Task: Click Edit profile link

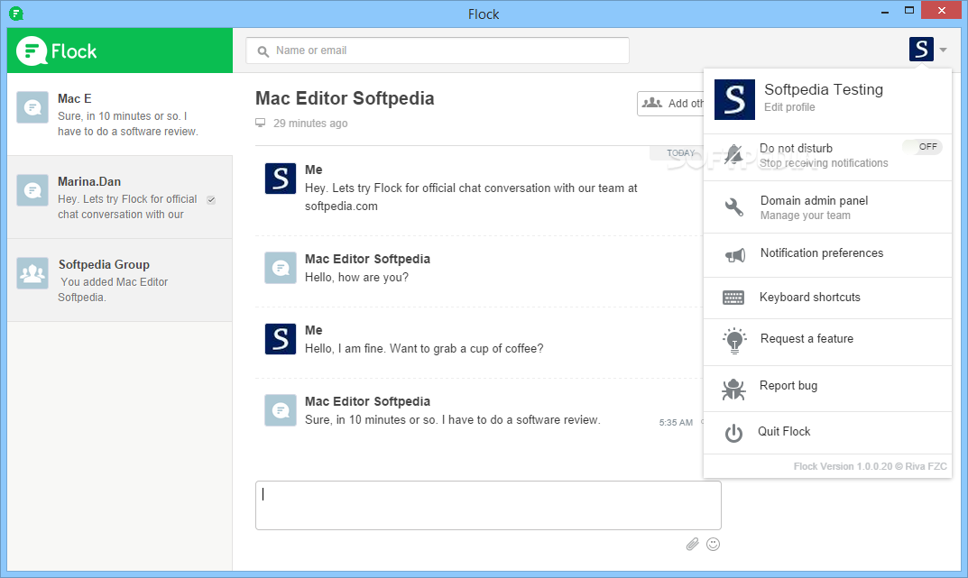Action: [x=789, y=107]
